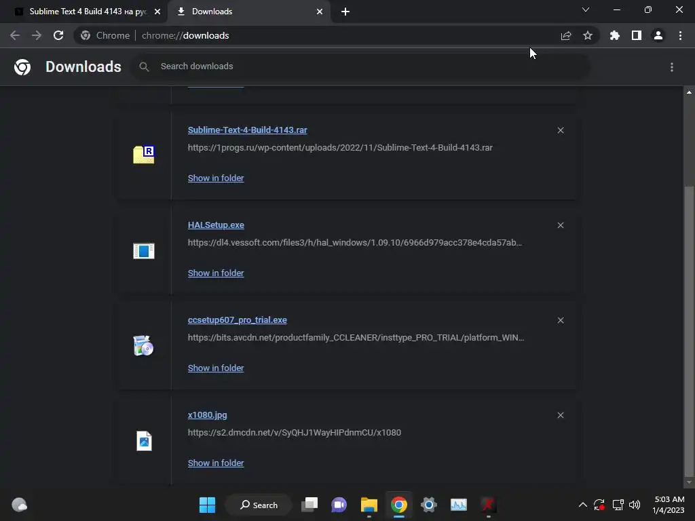
Task: Show HALSetup.exe in folder
Action: tap(216, 273)
